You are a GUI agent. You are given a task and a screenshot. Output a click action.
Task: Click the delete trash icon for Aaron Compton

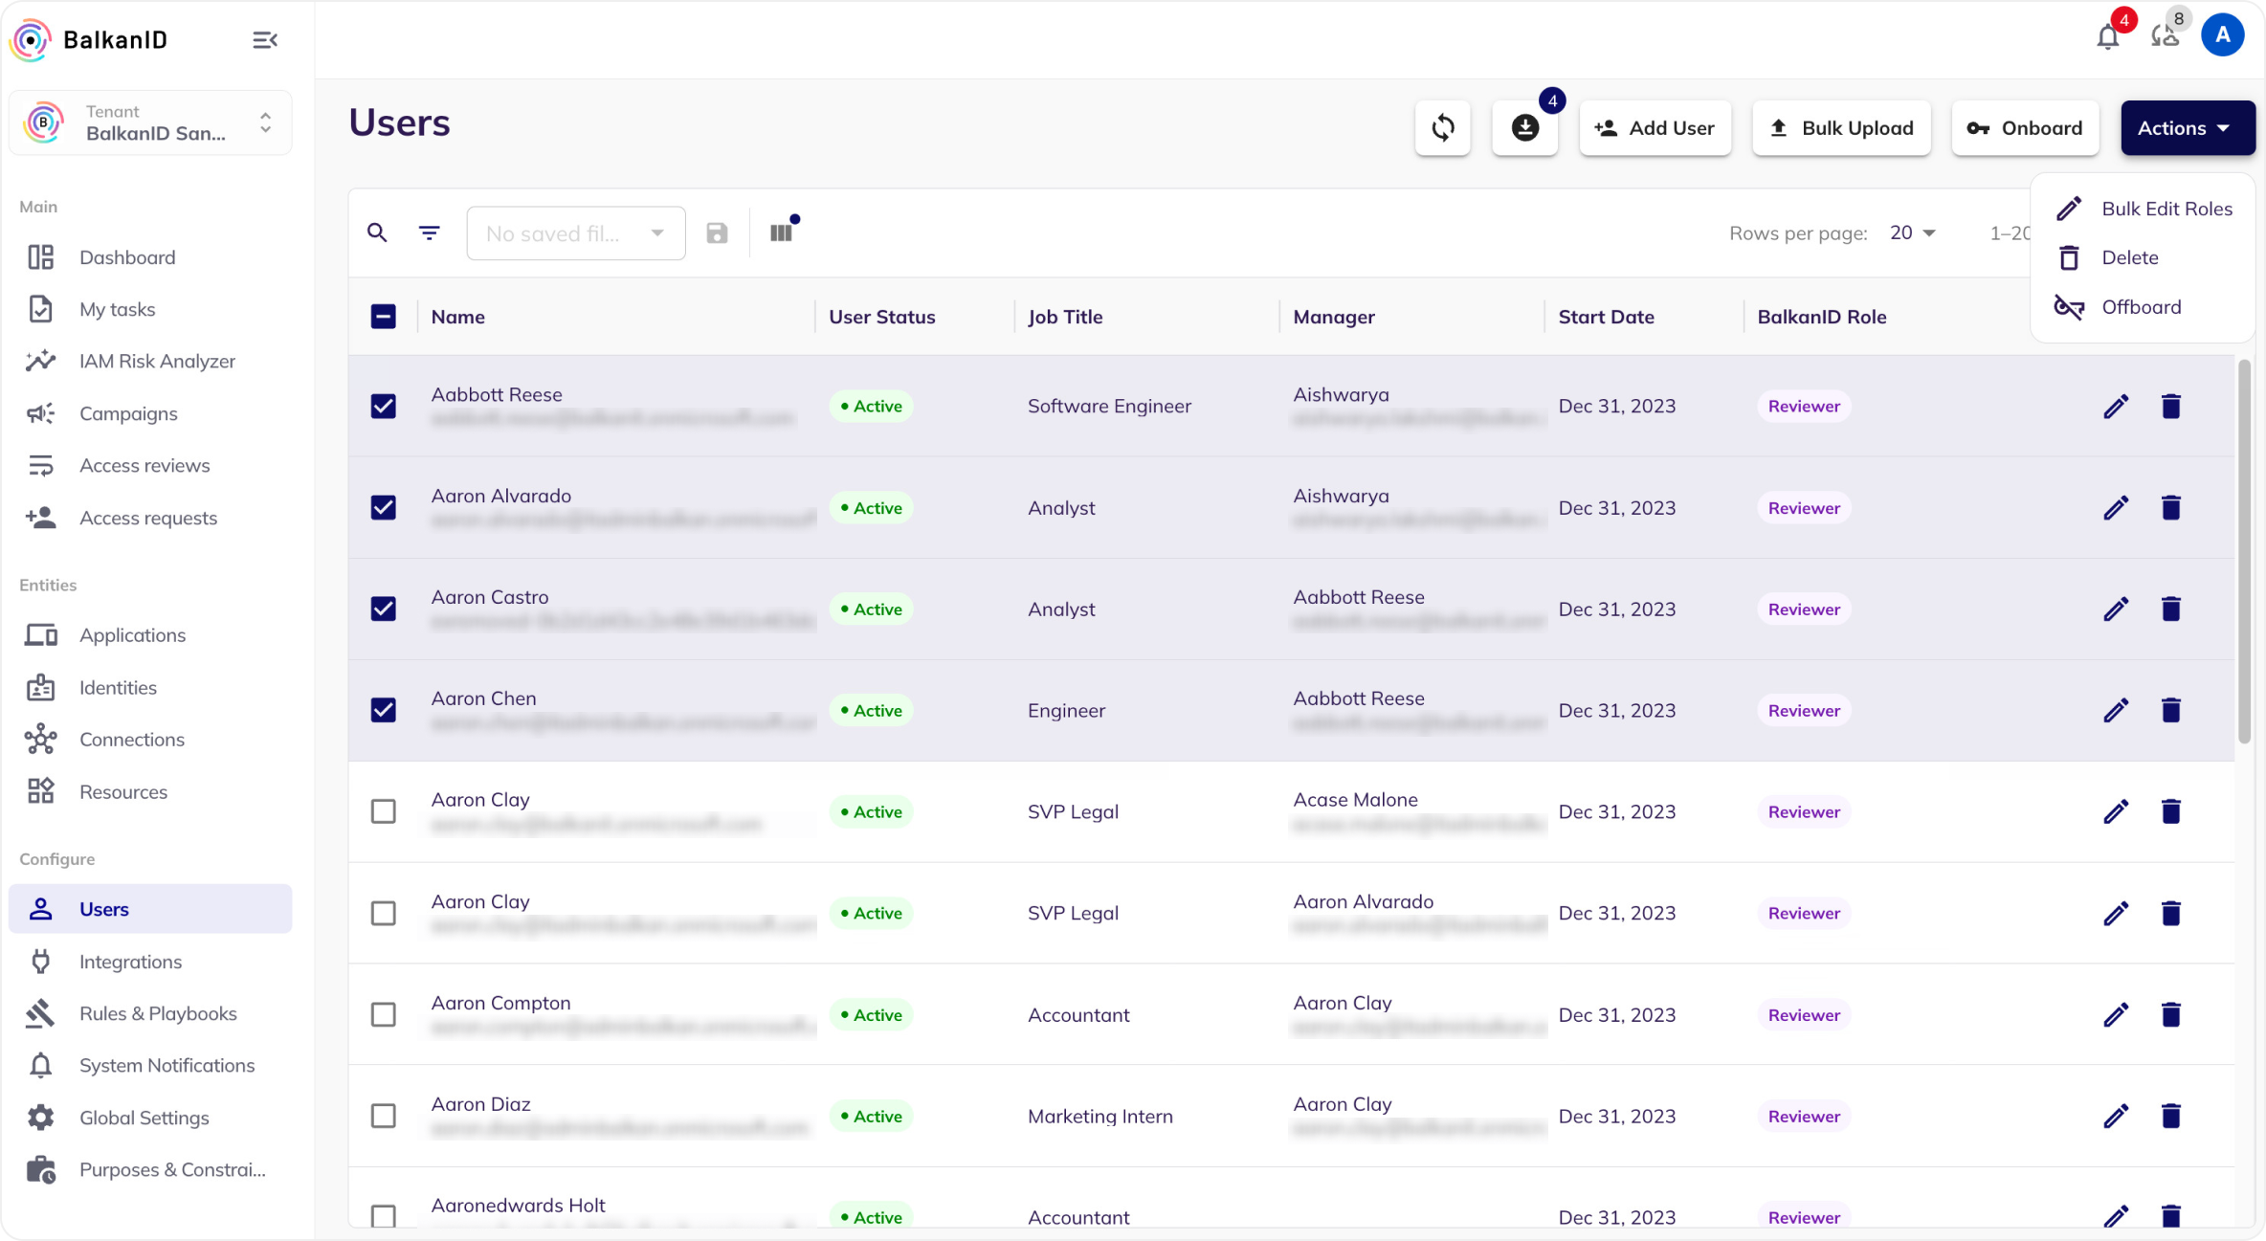pos(2170,1014)
